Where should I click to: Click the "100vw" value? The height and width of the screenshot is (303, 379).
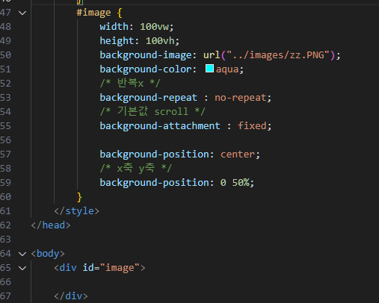click(154, 27)
